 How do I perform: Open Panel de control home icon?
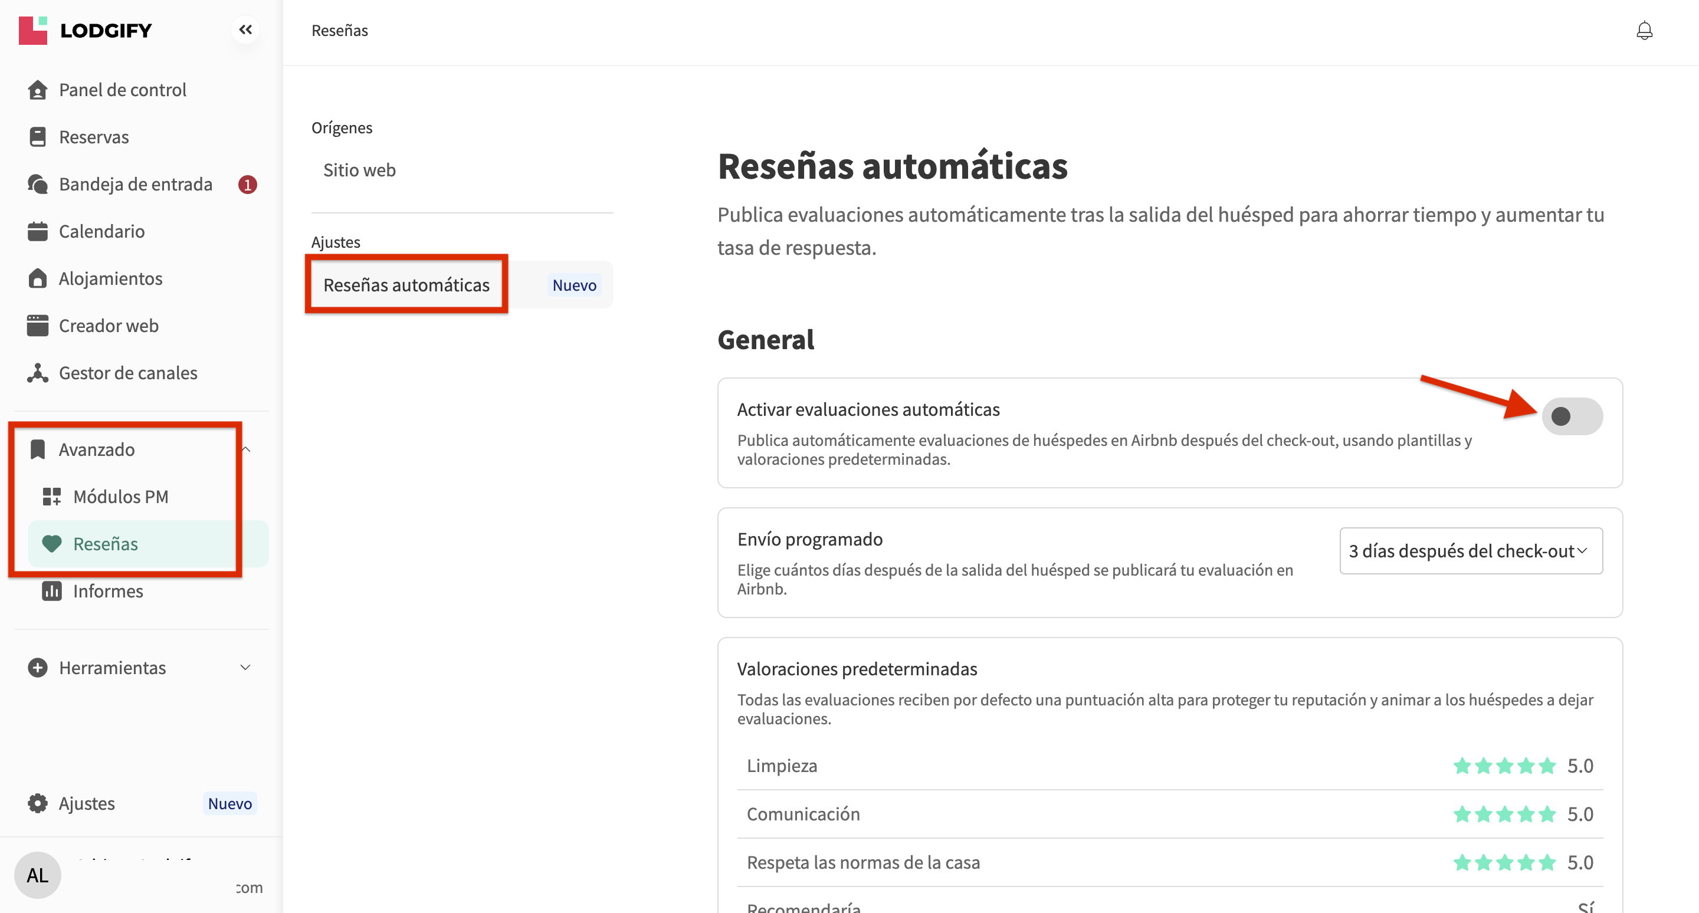(x=38, y=90)
